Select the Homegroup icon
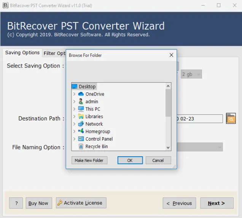242x218 pixels. (x=81, y=131)
